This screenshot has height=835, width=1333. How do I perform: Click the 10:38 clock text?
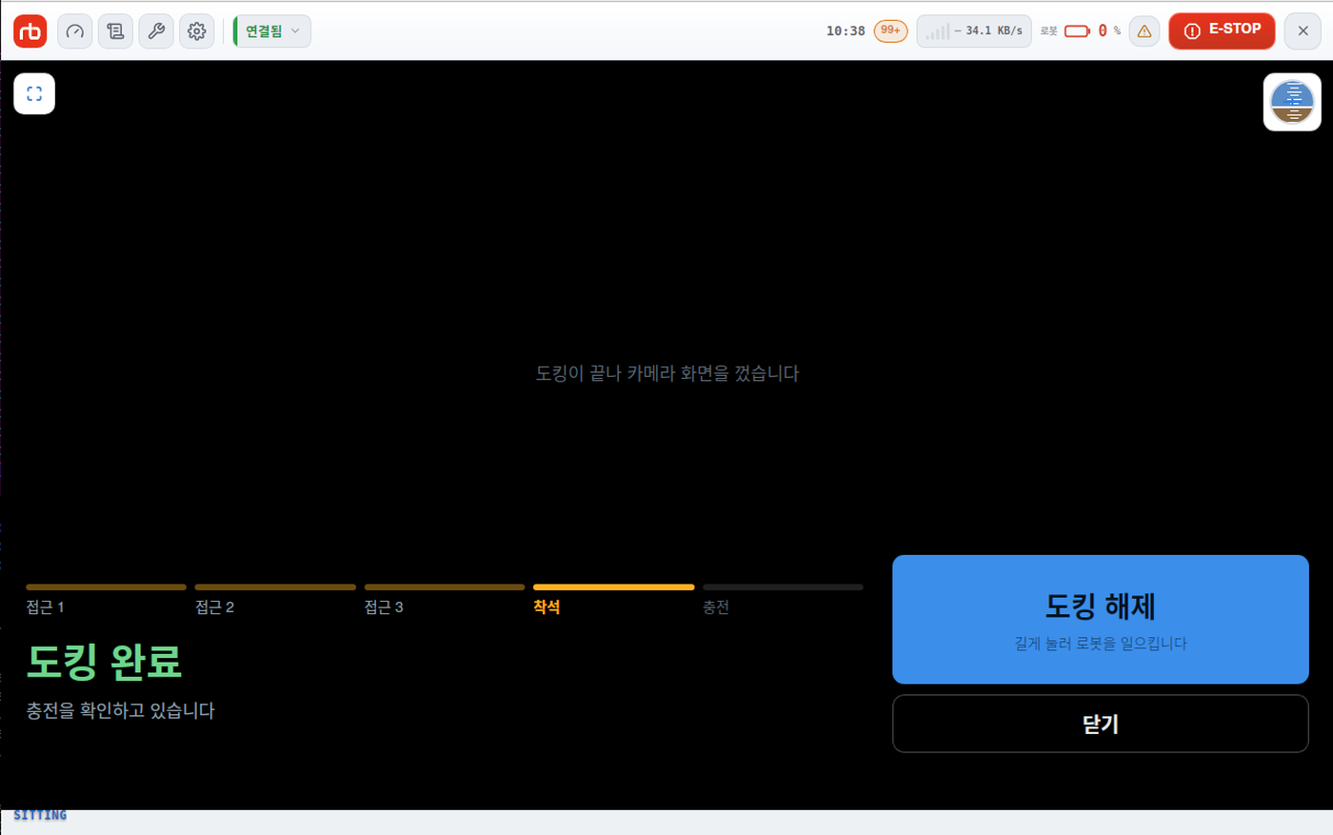(x=846, y=31)
